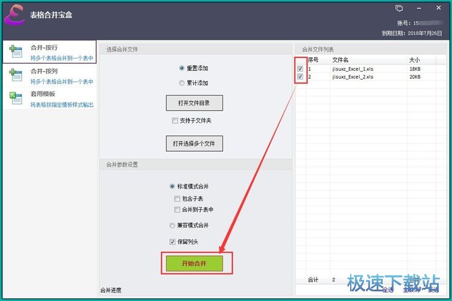452x301 pixels.
Task: Select the file name jisuxz_Excel_1.xls
Action: tap(353, 69)
